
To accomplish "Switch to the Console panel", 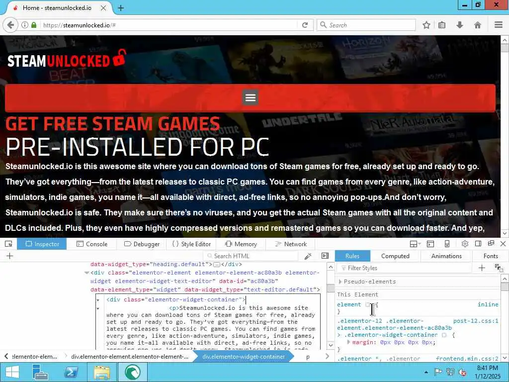I will [x=92, y=244].
